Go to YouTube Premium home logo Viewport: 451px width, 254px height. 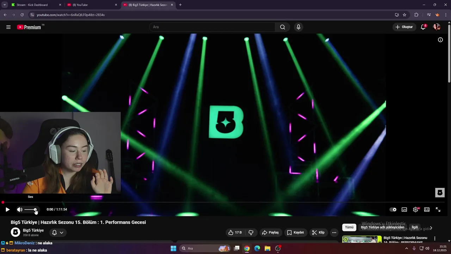click(29, 27)
